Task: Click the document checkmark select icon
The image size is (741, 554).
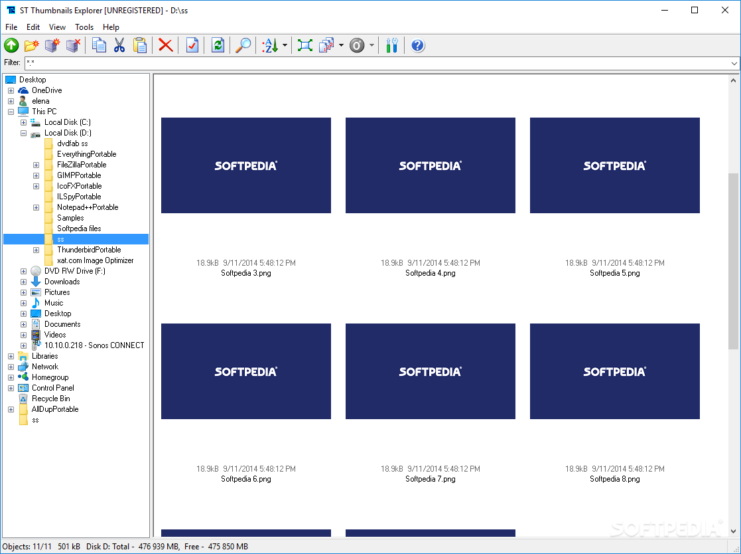Action: [192, 45]
